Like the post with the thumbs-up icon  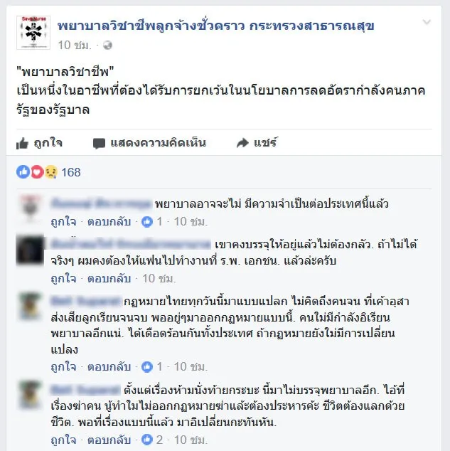point(23,143)
